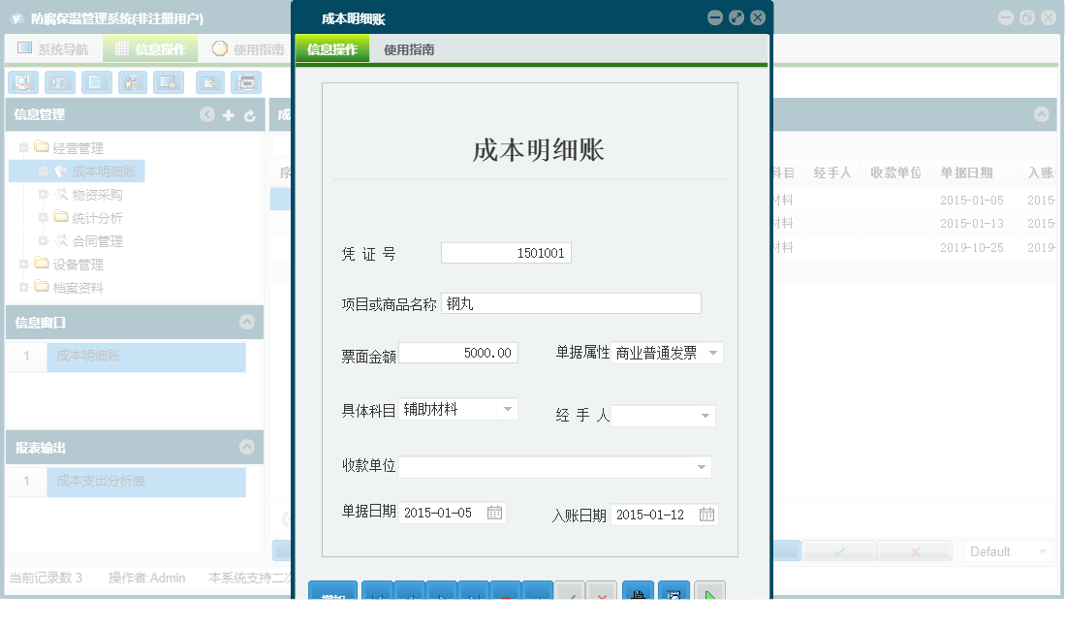Select the operator/user management toolbar icon
Screen dimensions: 1065x625
coord(132,82)
